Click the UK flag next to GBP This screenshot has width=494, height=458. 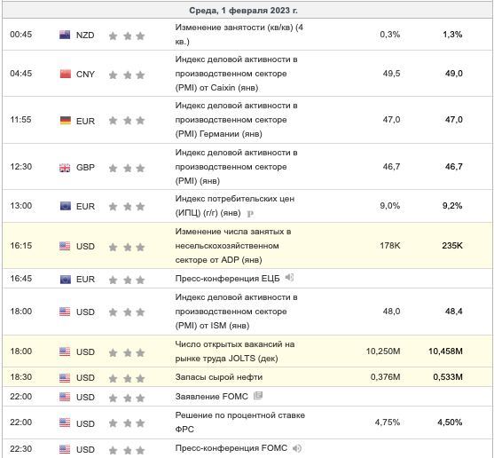[x=65, y=168]
